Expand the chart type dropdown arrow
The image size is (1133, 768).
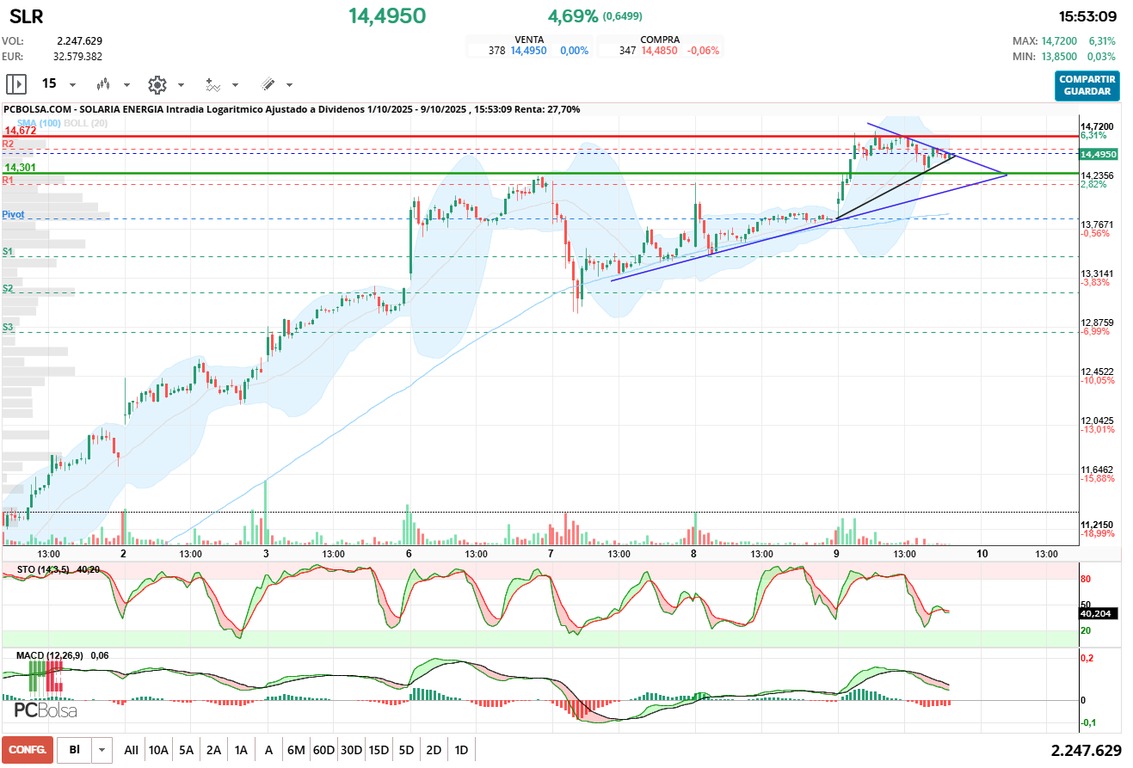[127, 85]
